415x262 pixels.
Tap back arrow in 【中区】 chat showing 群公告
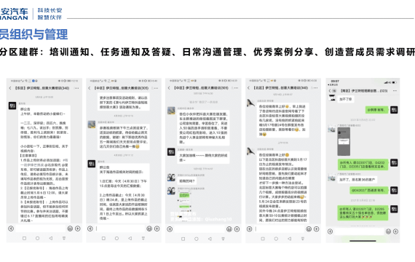(90, 88)
